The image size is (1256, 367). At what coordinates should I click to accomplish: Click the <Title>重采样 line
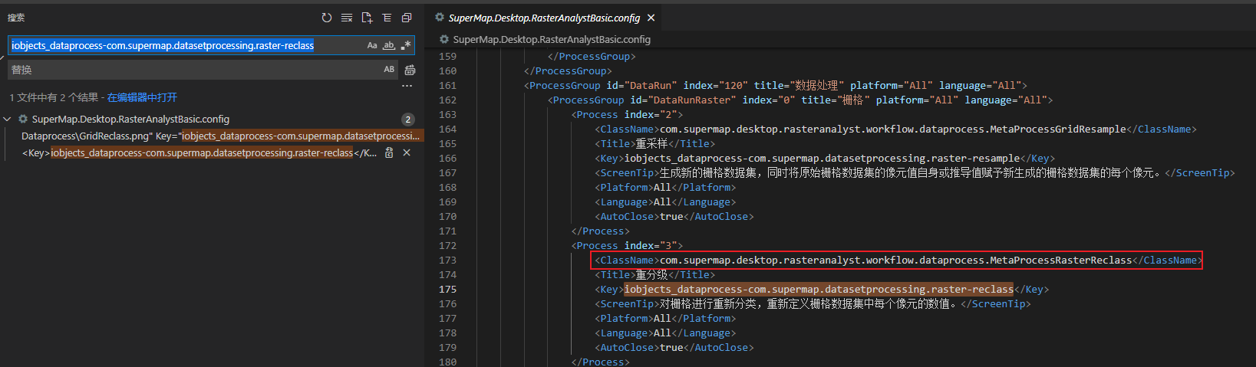pyautogui.click(x=654, y=143)
